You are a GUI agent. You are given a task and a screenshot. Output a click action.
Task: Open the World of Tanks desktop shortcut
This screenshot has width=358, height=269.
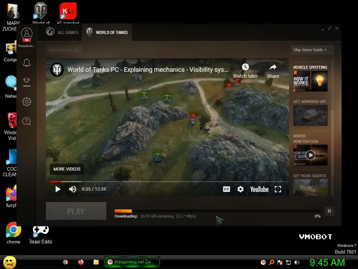(41, 13)
